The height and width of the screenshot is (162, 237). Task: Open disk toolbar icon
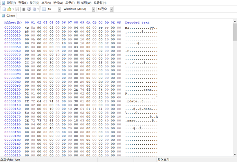coord(29,9)
